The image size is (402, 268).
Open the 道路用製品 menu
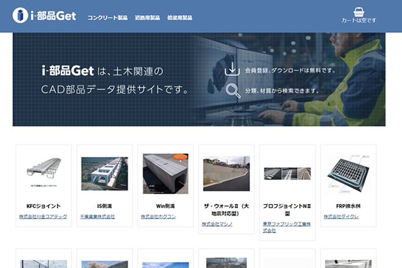pos(147,18)
